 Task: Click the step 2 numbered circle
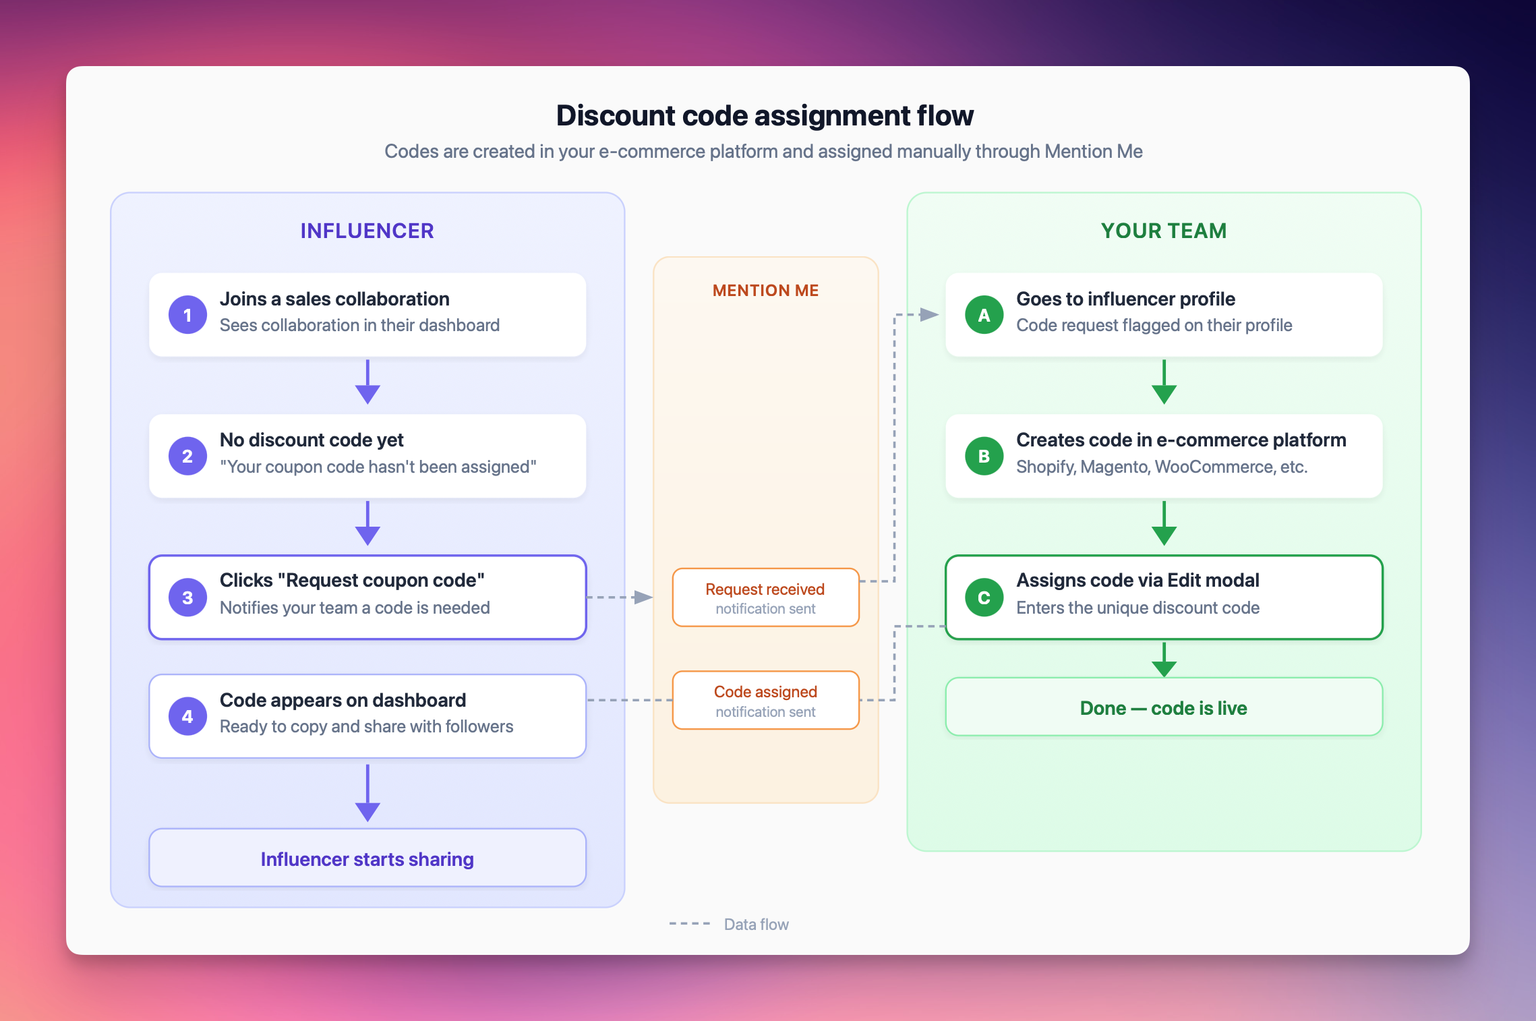[187, 455]
